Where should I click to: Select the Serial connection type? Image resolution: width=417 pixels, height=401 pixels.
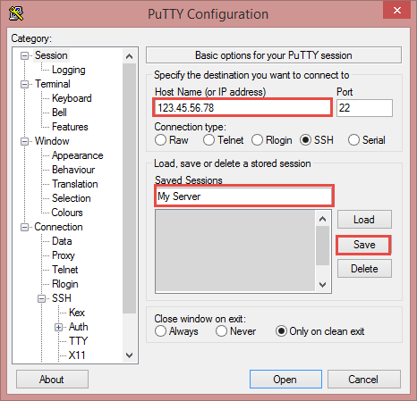[353, 140]
